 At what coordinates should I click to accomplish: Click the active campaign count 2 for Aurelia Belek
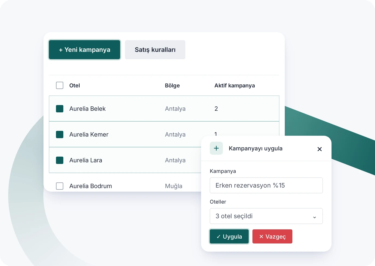click(216, 109)
